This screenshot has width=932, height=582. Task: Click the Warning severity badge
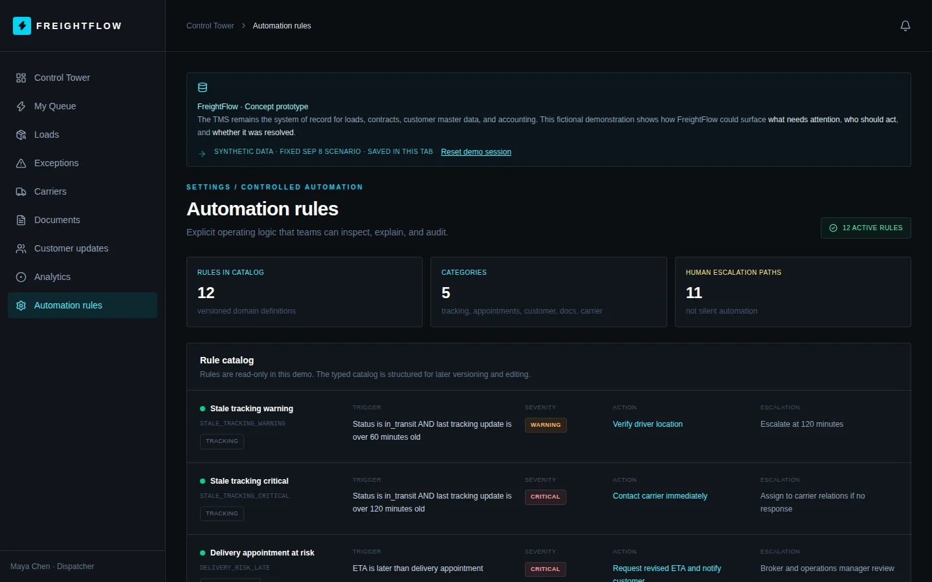[546, 425]
